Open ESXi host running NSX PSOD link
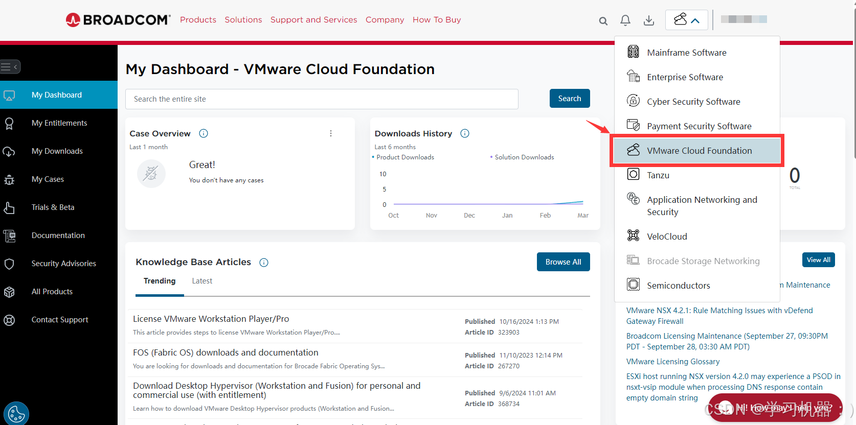 (x=733, y=387)
